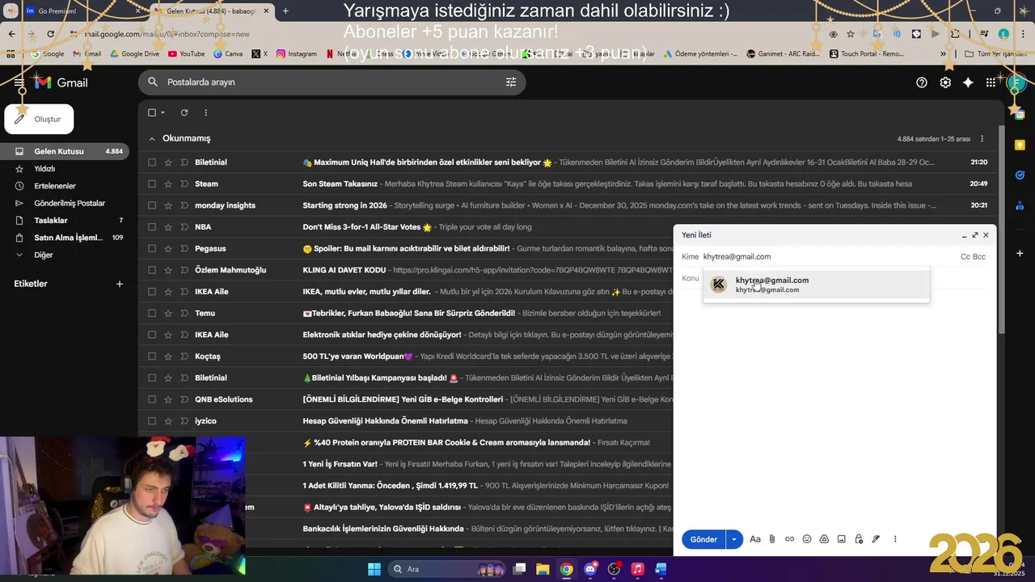Insert files using Drive icon
Image resolution: width=1035 pixels, height=582 pixels.
click(825, 539)
